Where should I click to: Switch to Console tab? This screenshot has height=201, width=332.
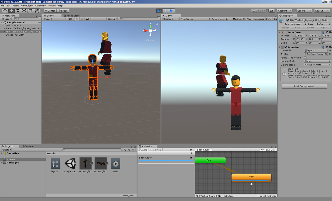click(x=28, y=146)
